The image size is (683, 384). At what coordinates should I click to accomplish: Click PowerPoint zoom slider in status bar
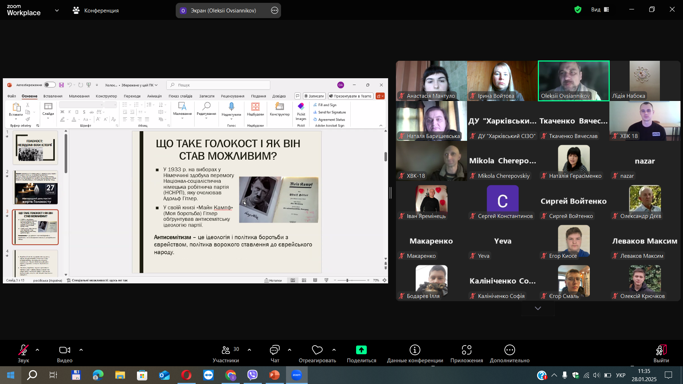348,281
